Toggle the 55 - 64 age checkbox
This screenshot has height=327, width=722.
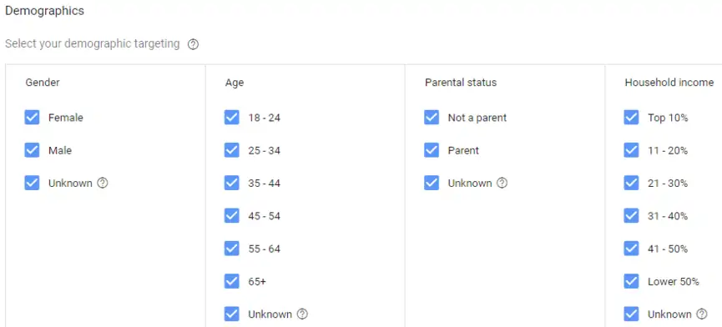pos(231,249)
